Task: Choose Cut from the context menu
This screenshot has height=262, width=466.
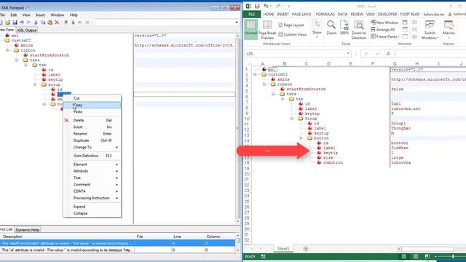Action: coord(92,98)
